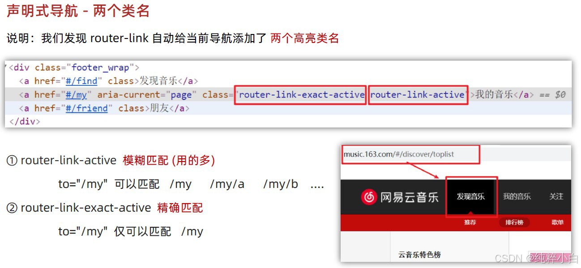Select the 歌单 sub-navigation item
The height and width of the screenshot is (268, 581).
point(558,222)
